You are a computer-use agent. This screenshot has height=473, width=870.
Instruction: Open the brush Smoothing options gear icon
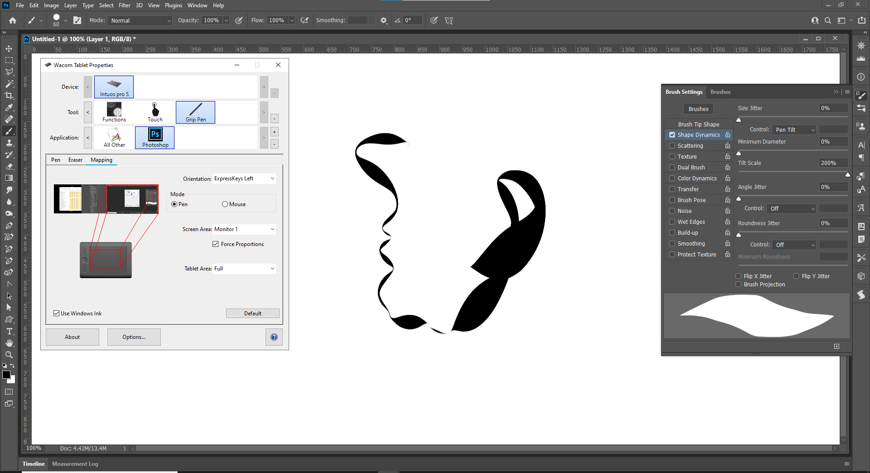point(383,20)
